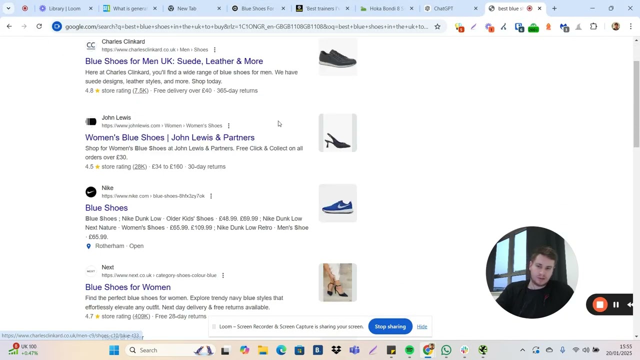Open Blue Shoes for Men UK result
Image resolution: width=640 pixels, height=360 pixels.
(174, 61)
